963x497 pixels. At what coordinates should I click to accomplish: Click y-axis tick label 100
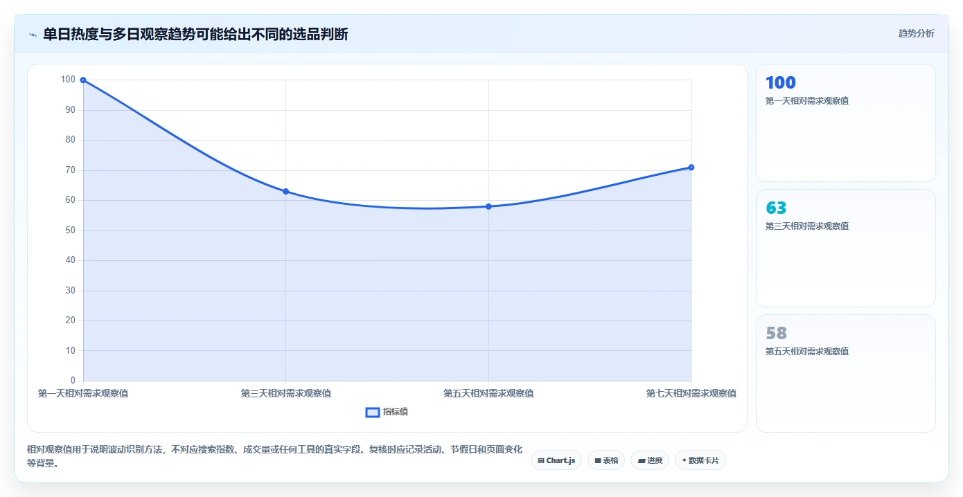click(x=68, y=80)
